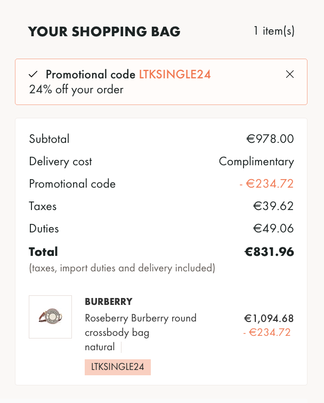Remove the LTKSINGLE24 promo code with X
Screen dimensions: 324x403
(290, 74)
